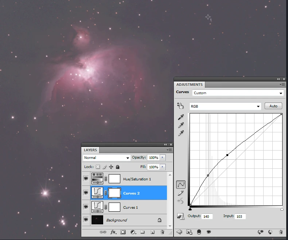Pick the white point eyedropper

[181, 133]
